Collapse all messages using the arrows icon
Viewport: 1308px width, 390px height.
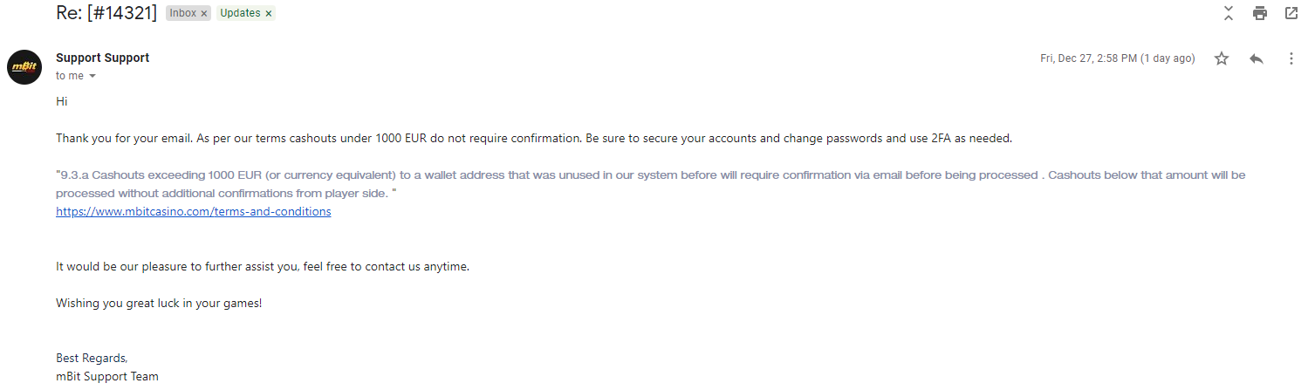pyautogui.click(x=1228, y=13)
